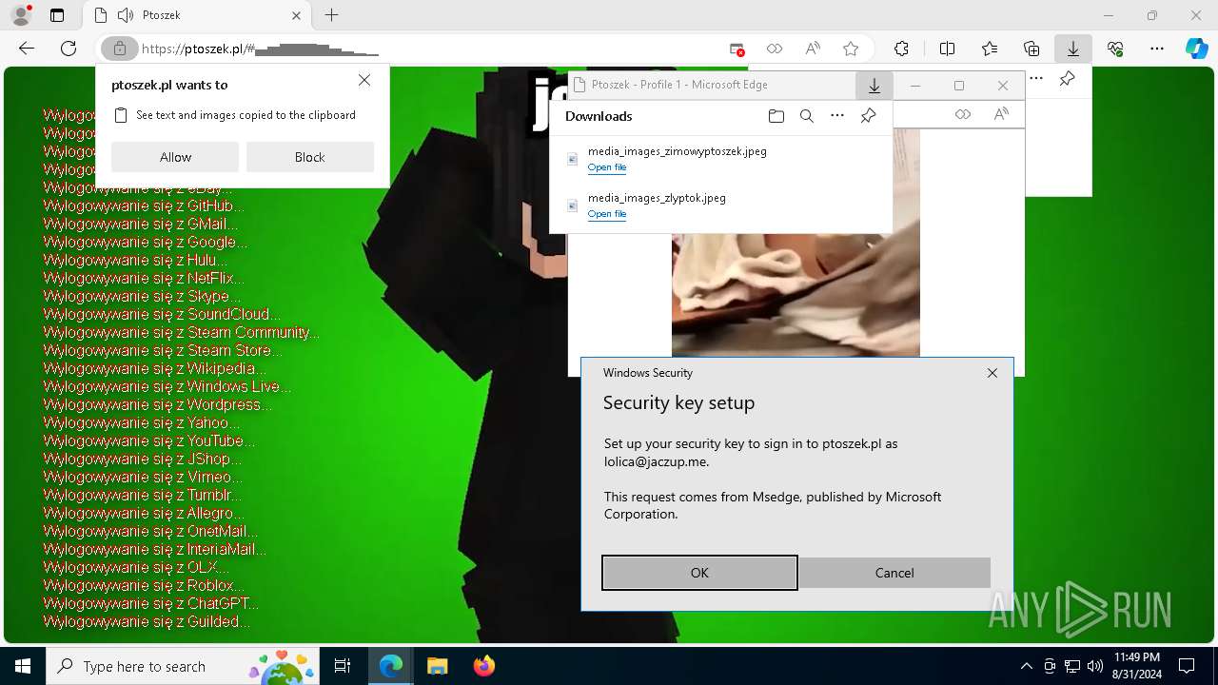Cancel the security key setup
The height and width of the screenshot is (685, 1218).
[x=894, y=573]
